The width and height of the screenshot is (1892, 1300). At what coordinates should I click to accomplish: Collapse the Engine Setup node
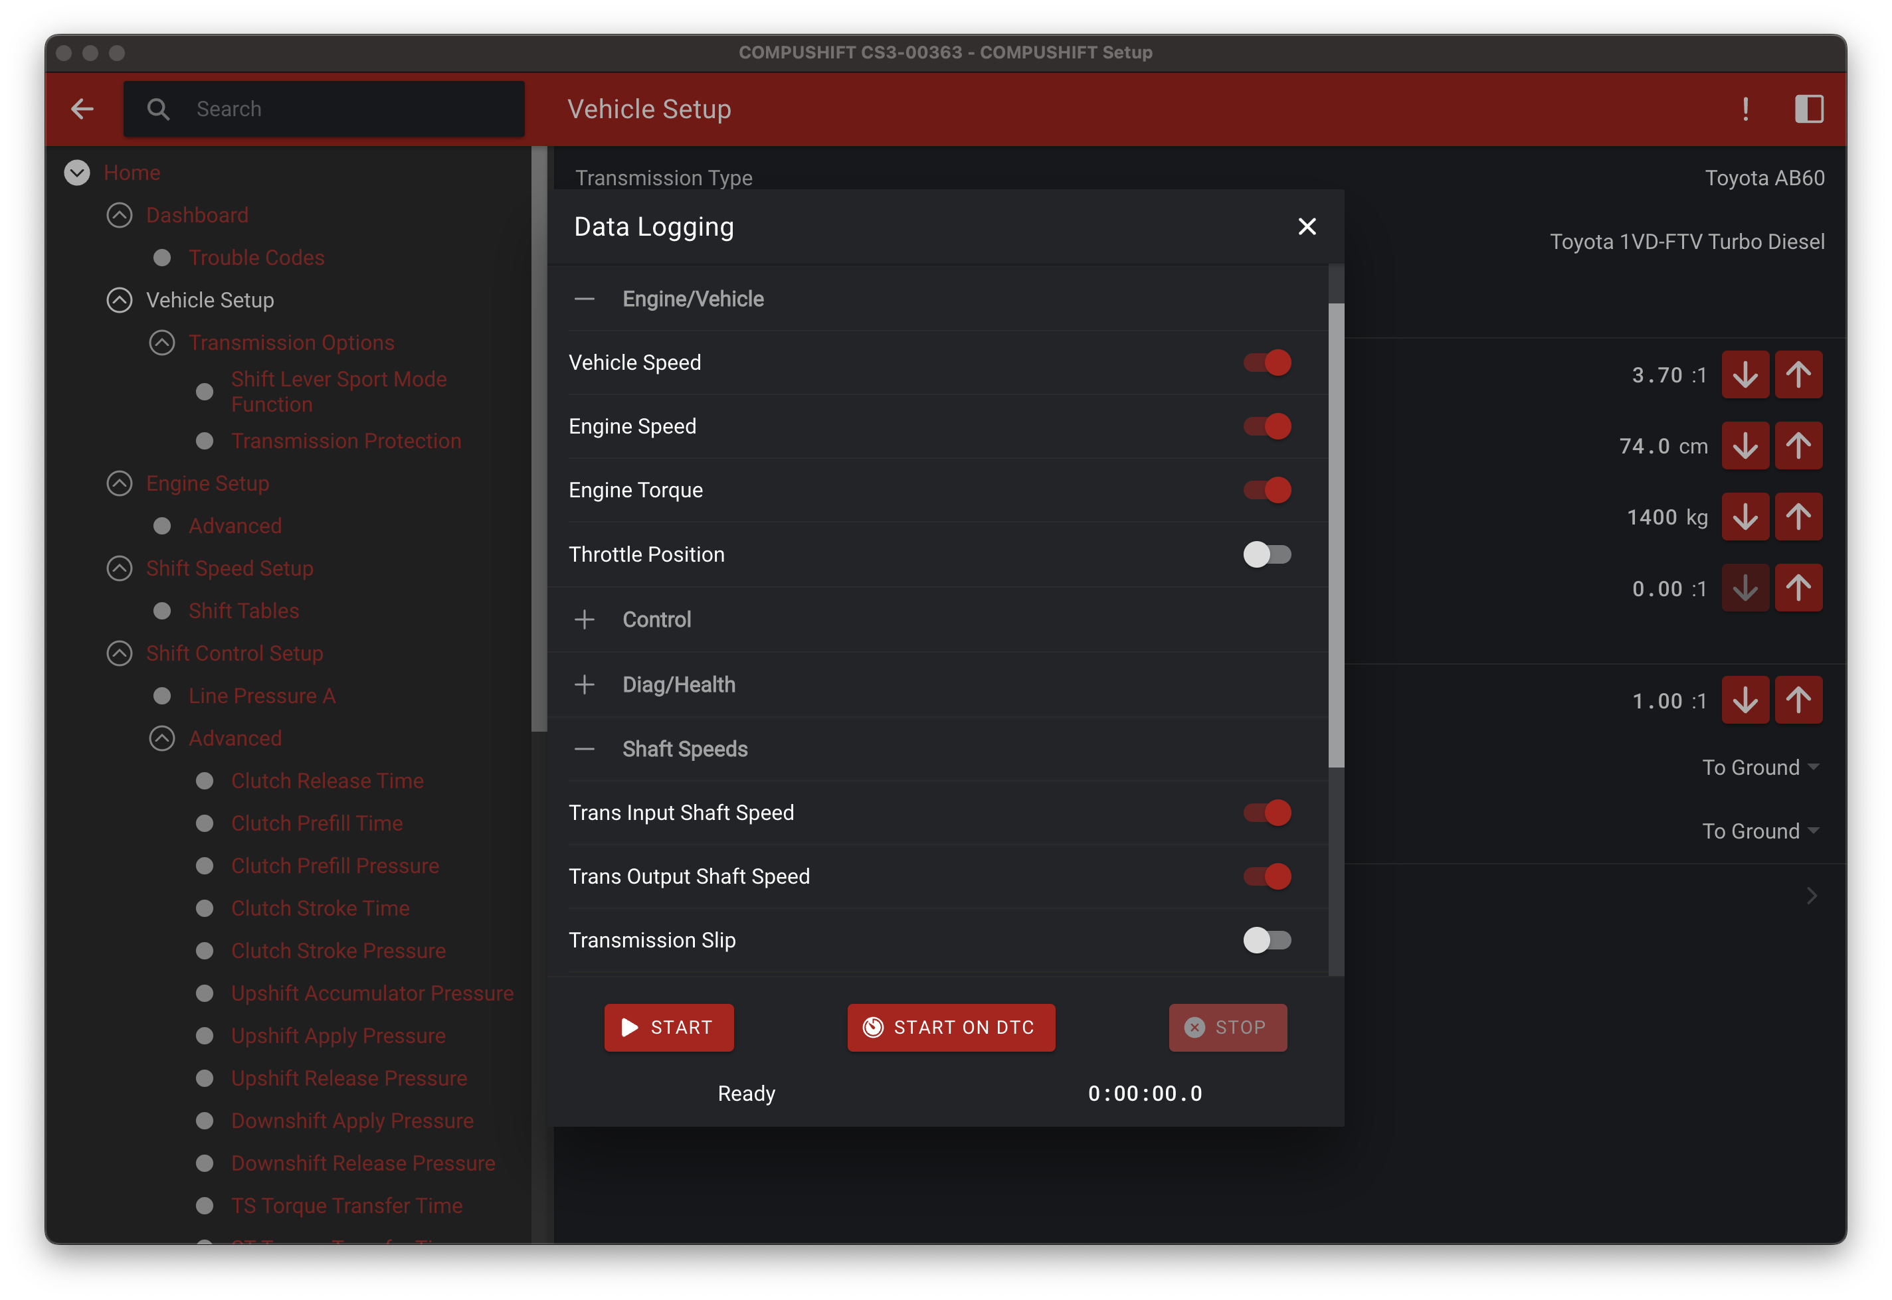[119, 483]
